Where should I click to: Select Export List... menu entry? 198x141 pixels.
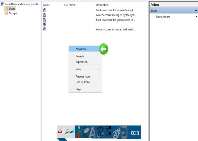(x=82, y=62)
